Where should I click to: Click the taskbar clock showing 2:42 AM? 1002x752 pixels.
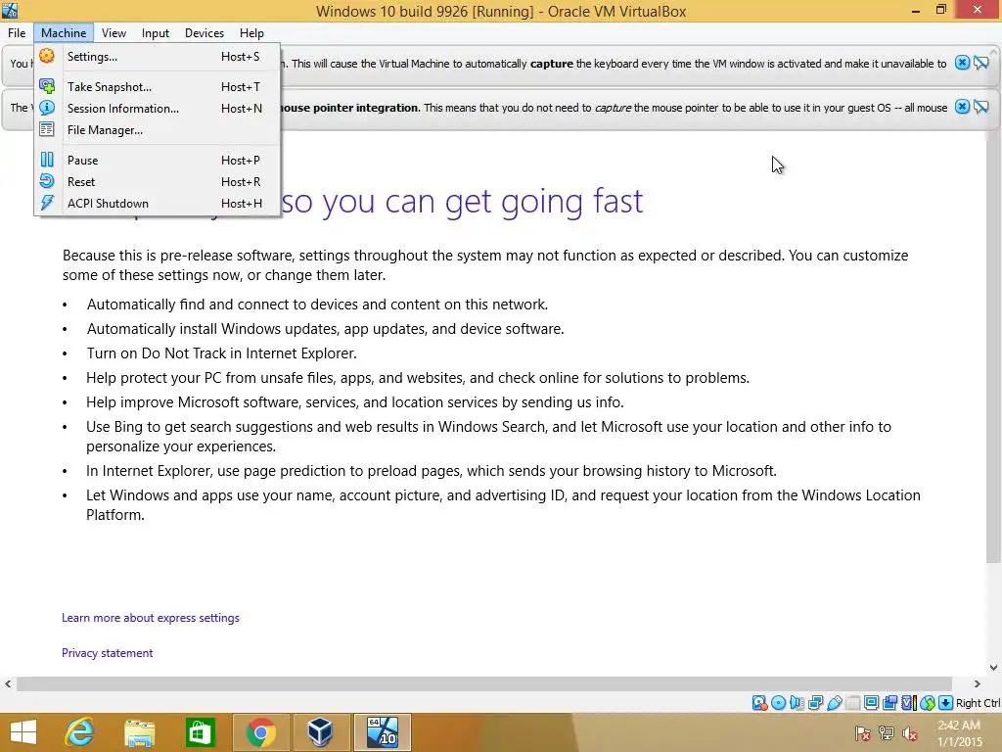click(959, 732)
